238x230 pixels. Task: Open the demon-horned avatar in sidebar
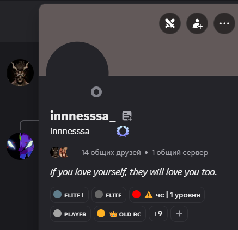pos(20,73)
